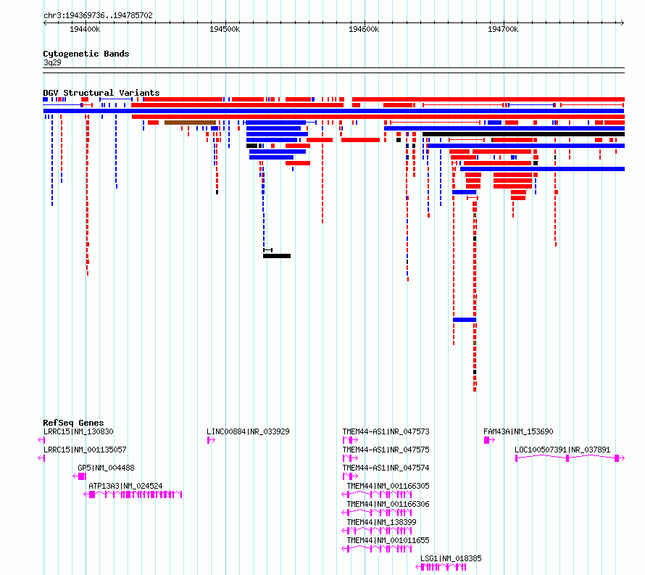
Task: Click the 194600k ruler tick label
Action: click(364, 29)
